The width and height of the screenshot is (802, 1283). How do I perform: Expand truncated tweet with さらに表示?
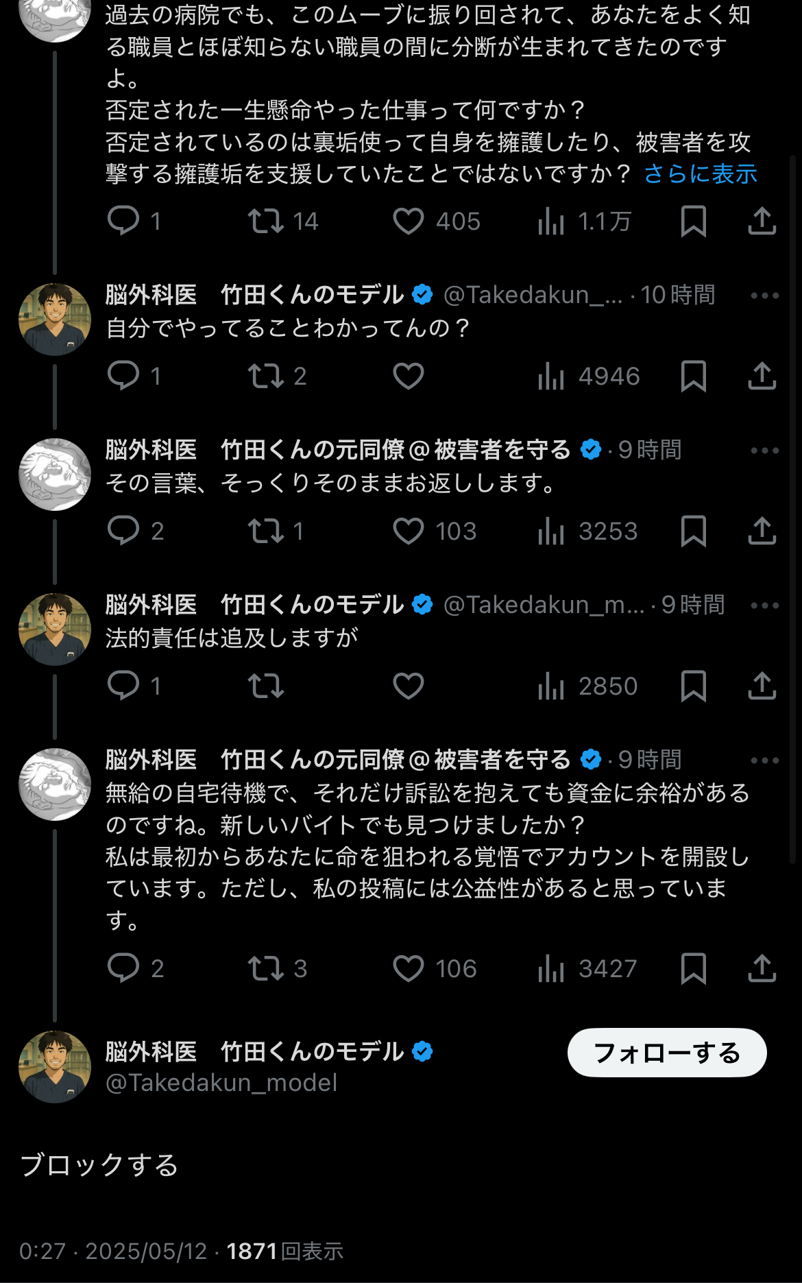[700, 174]
